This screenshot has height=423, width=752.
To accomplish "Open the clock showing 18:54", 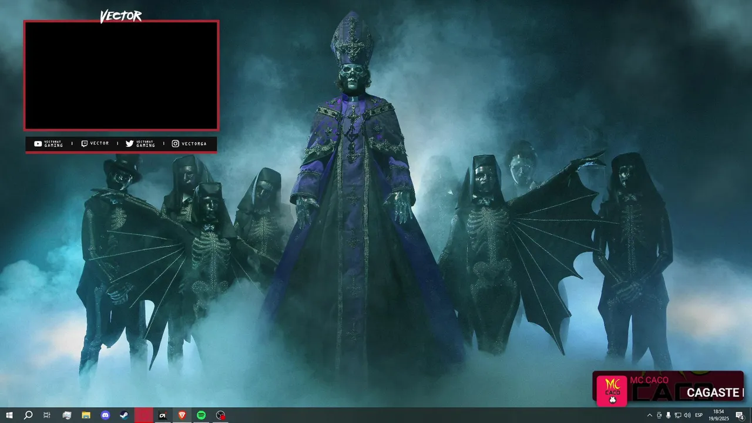I will [719, 415].
